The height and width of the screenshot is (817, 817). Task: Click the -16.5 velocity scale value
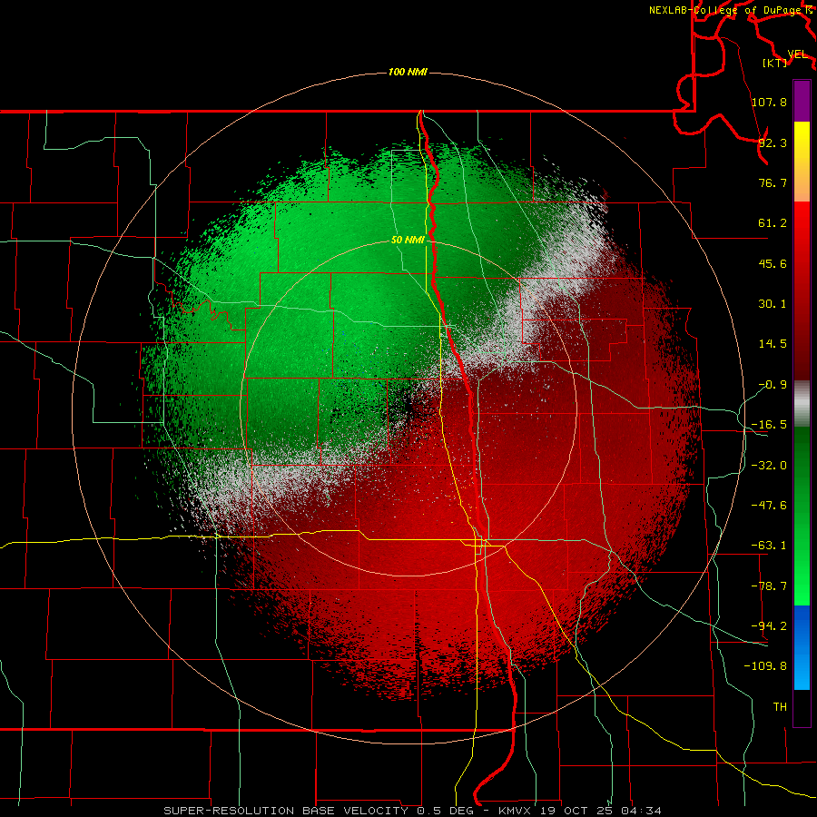click(x=769, y=425)
